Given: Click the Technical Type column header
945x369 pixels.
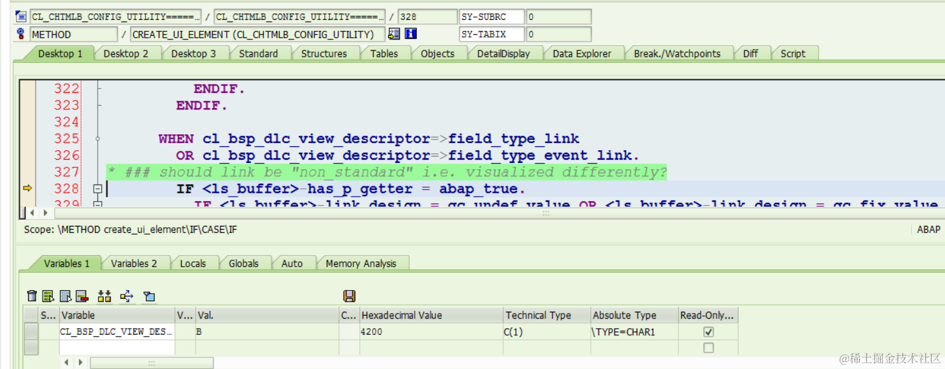Looking at the screenshot, I should (546, 315).
